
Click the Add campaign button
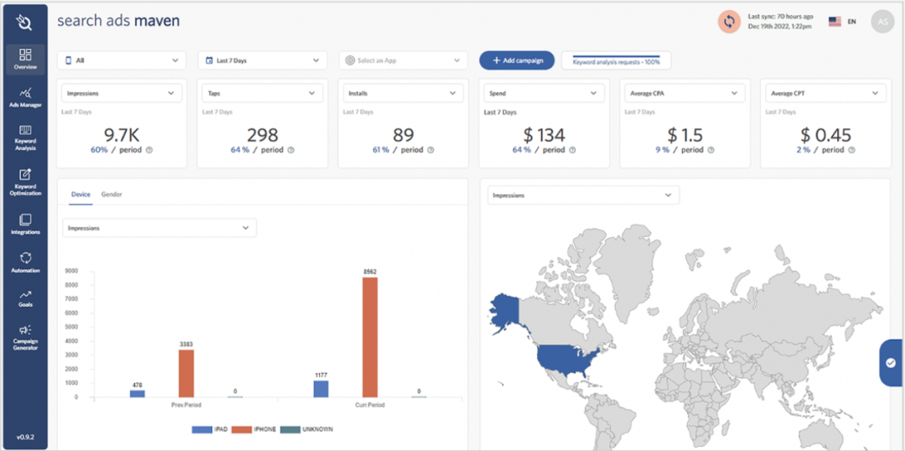[x=516, y=60]
